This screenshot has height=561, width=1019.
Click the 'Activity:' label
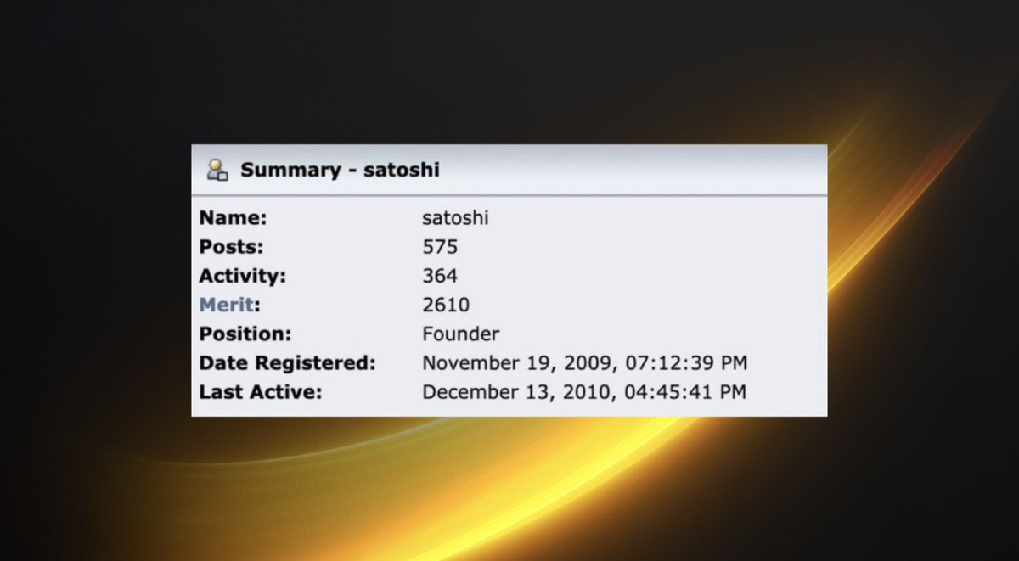[x=243, y=276]
